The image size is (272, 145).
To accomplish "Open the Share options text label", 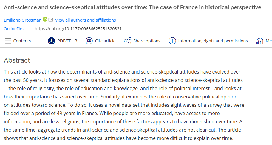I will click(x=147, y=41).
